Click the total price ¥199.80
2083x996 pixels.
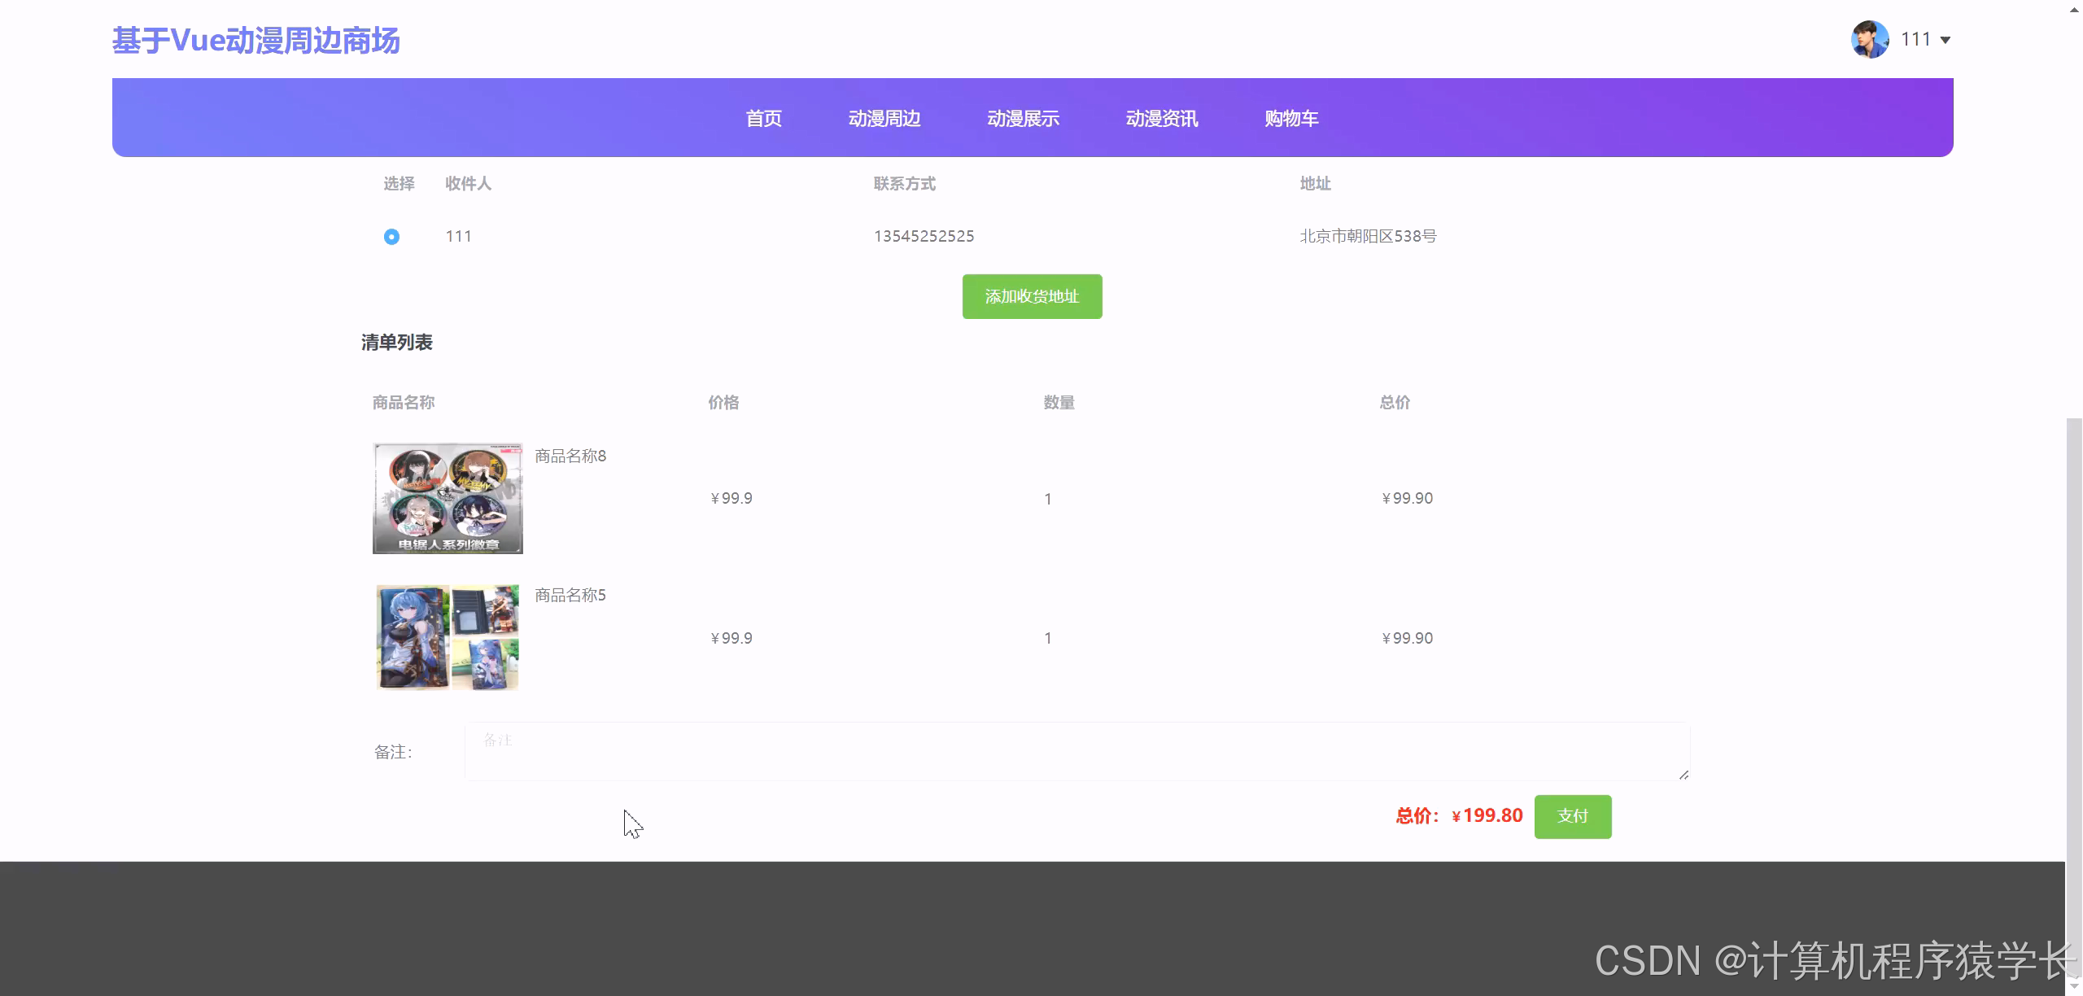(x=1487, y=815)
